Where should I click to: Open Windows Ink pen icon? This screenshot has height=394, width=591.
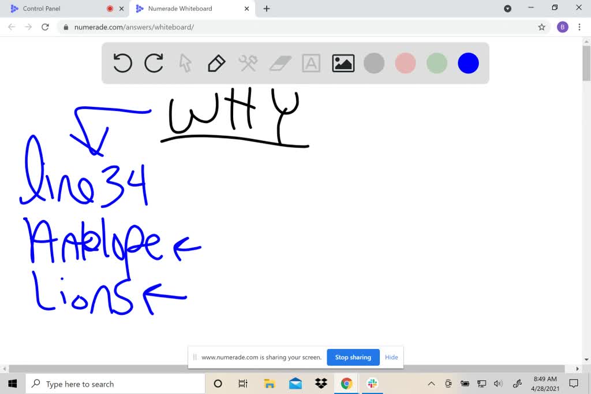click(517, 384)
